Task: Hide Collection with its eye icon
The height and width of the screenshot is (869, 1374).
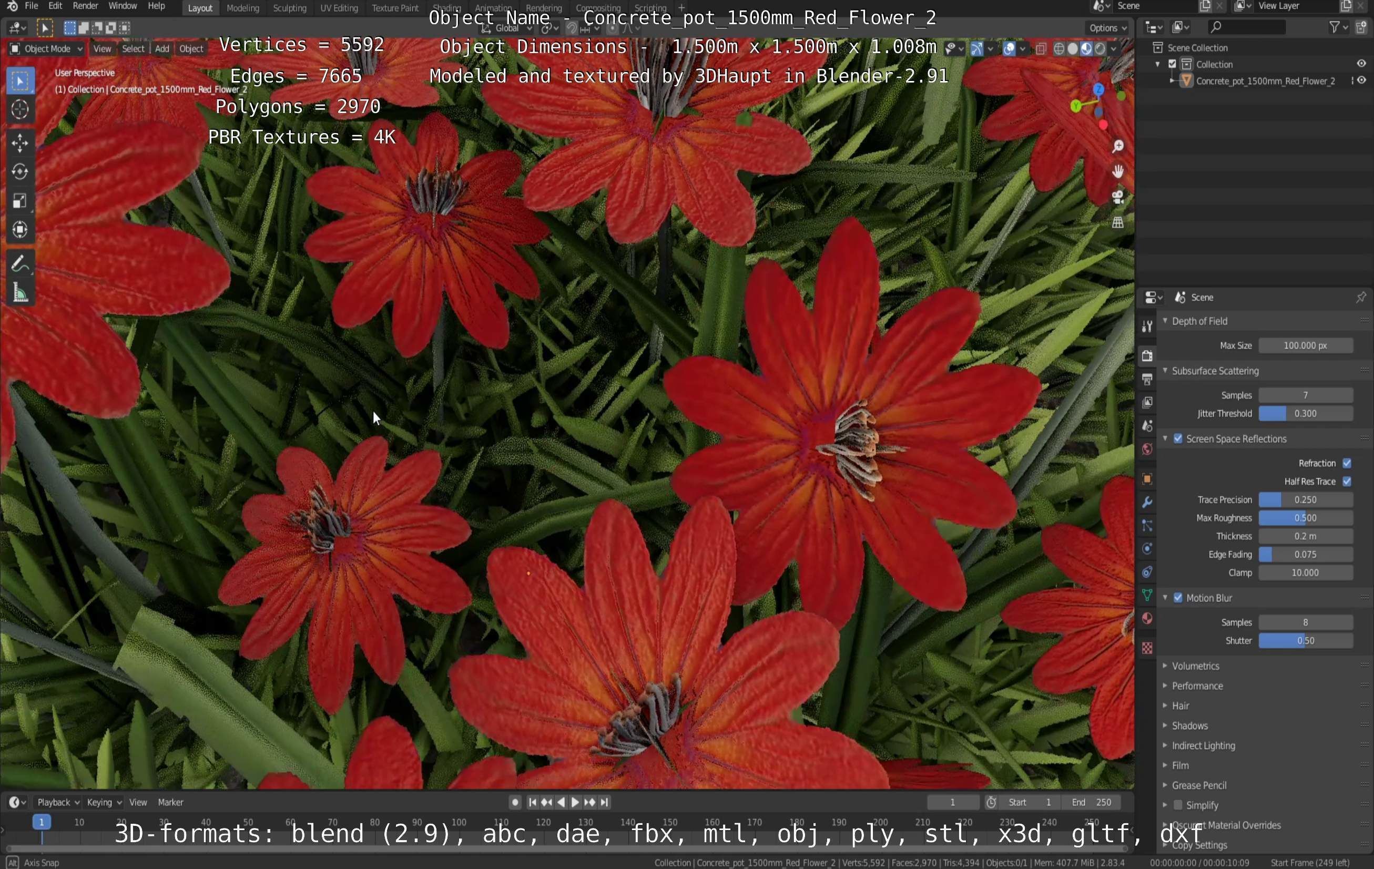Action: [x=1361, y=64]
